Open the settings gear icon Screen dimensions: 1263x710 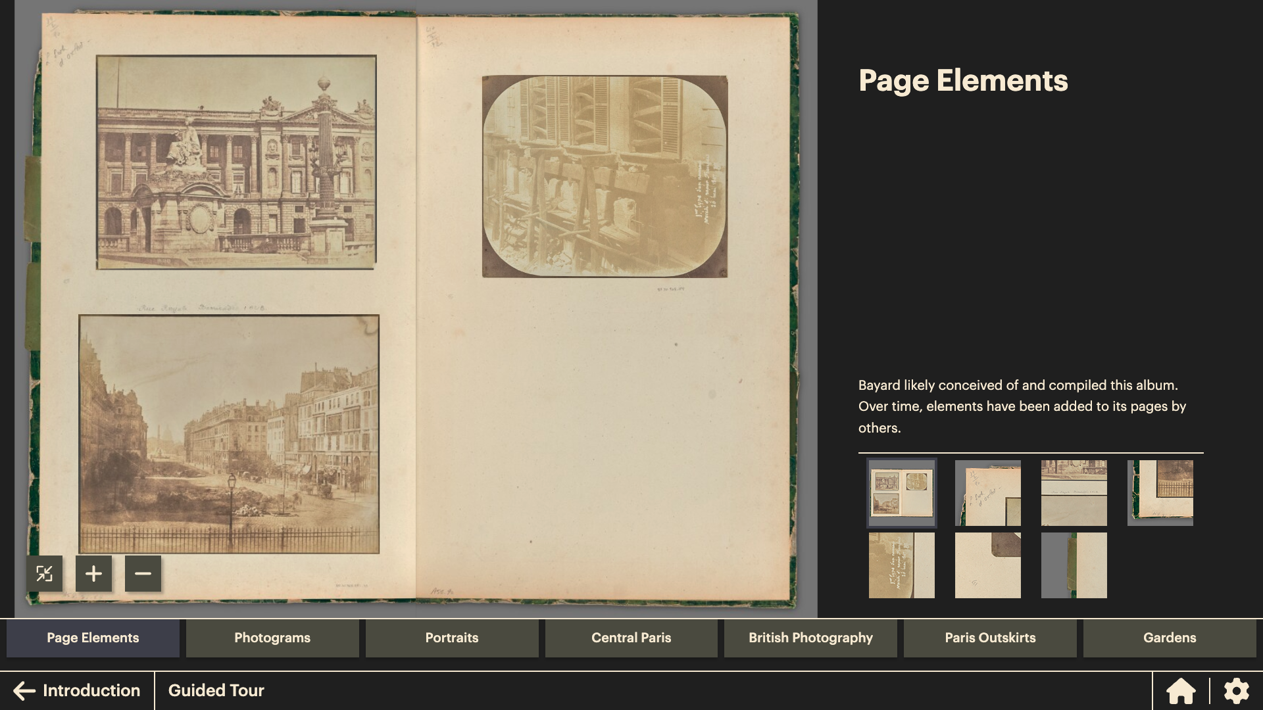[1236, 691]
